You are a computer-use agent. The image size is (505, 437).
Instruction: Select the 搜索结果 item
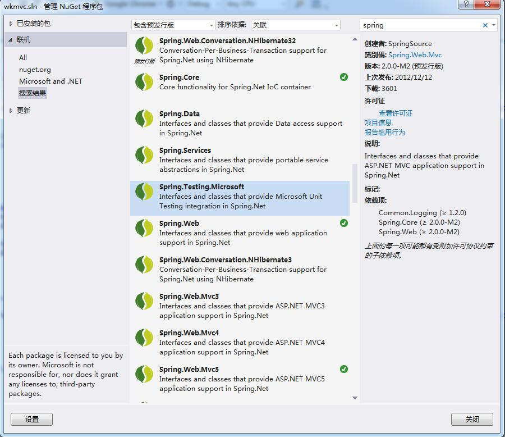pos(33,93)
